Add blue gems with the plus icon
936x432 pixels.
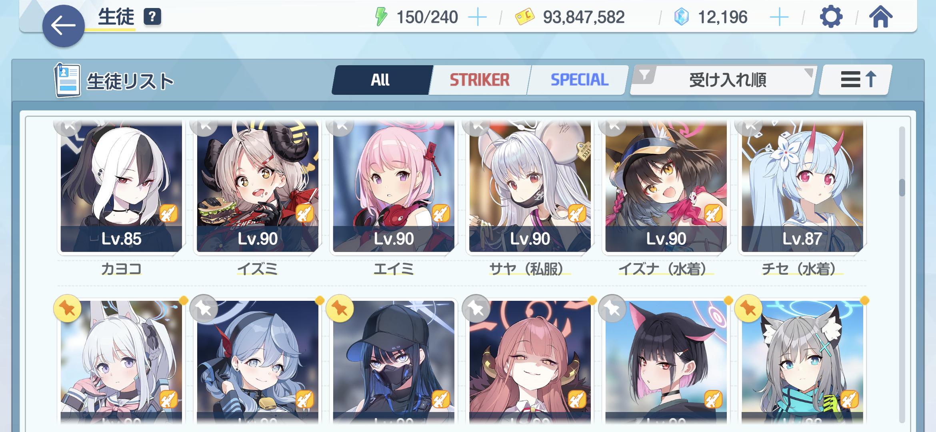(x=779, y=18)
